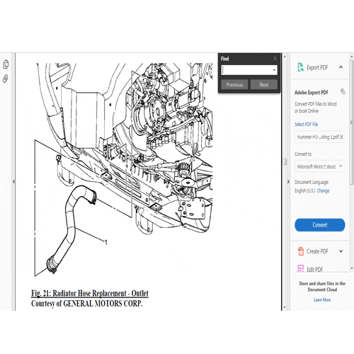The width and height of the screenshot is (354, 354).
Task: Click the blue Convert button
Action: [x=320, y=225]
